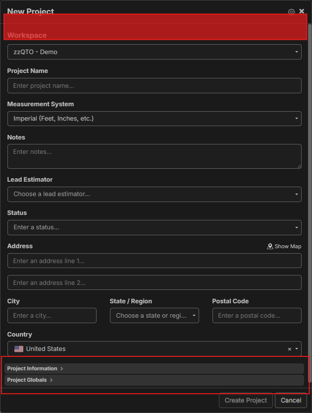Open the State / Region dropdown

pos(154,316)
